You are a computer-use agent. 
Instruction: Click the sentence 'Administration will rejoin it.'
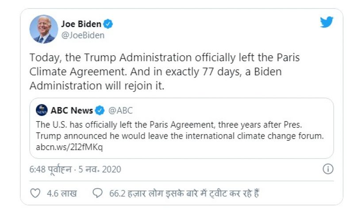[96, 85]
